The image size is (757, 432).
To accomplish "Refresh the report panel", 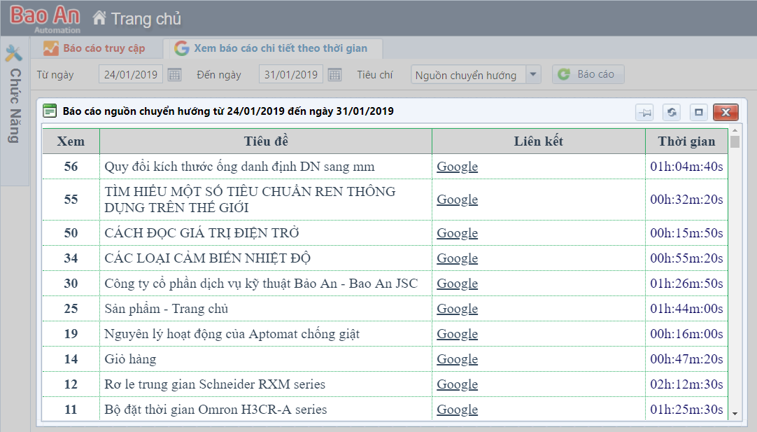I will tap(671, 112).
